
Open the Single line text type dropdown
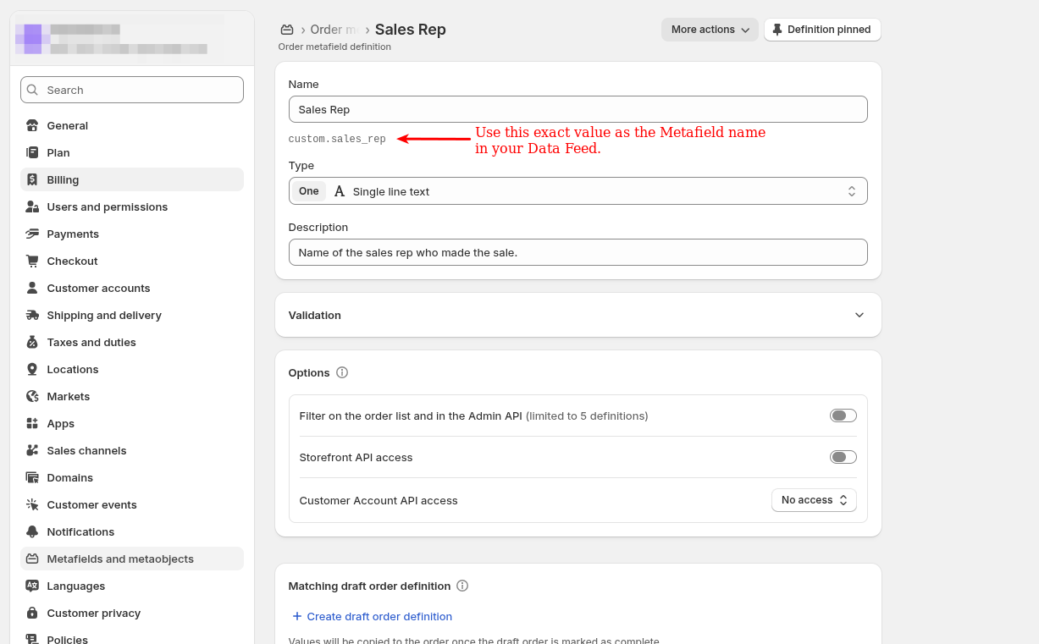(578, 191)
